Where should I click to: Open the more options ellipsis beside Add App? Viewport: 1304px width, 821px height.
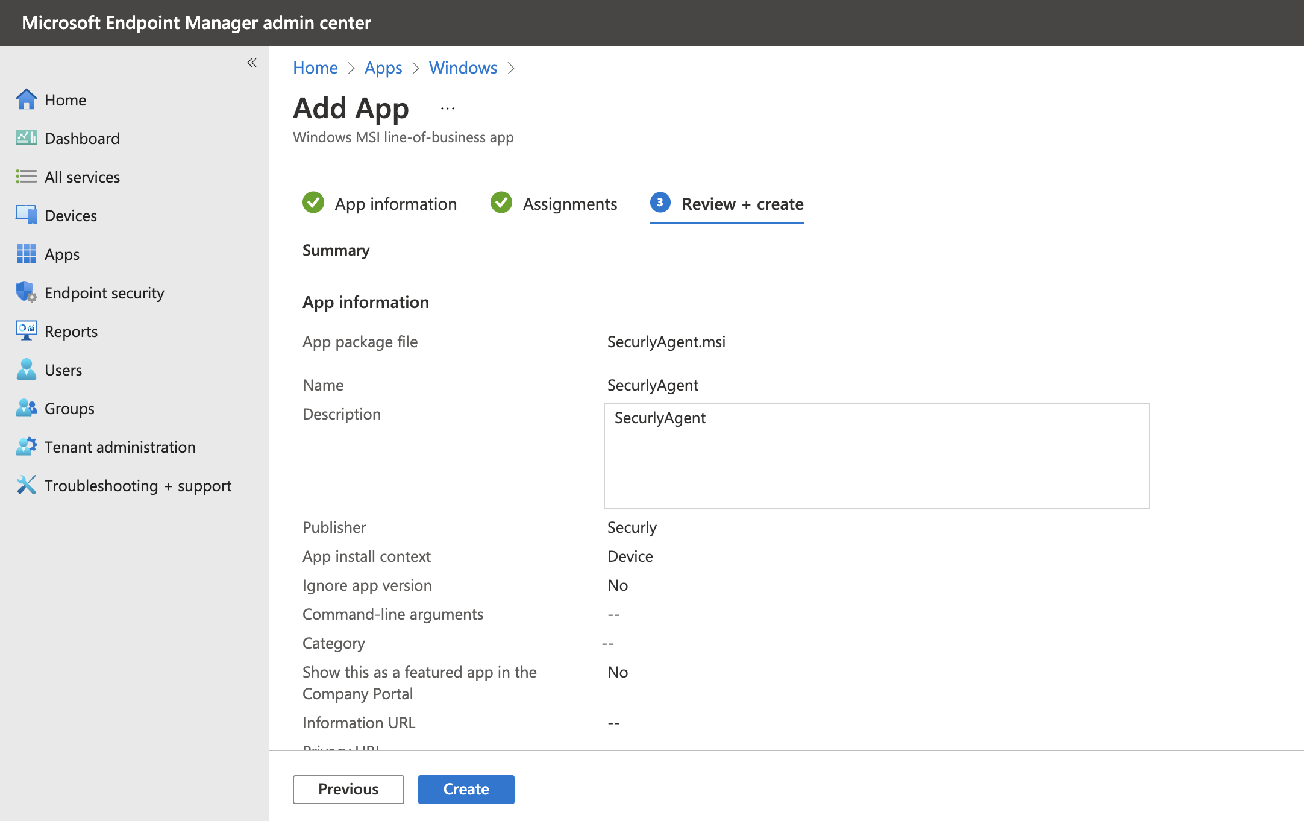tap(448, 109)
